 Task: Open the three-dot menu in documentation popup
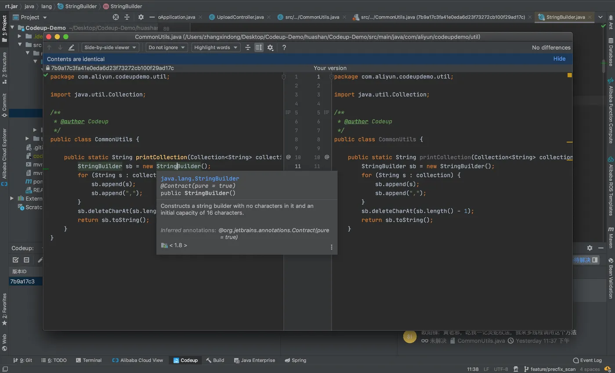coord(332,247)
